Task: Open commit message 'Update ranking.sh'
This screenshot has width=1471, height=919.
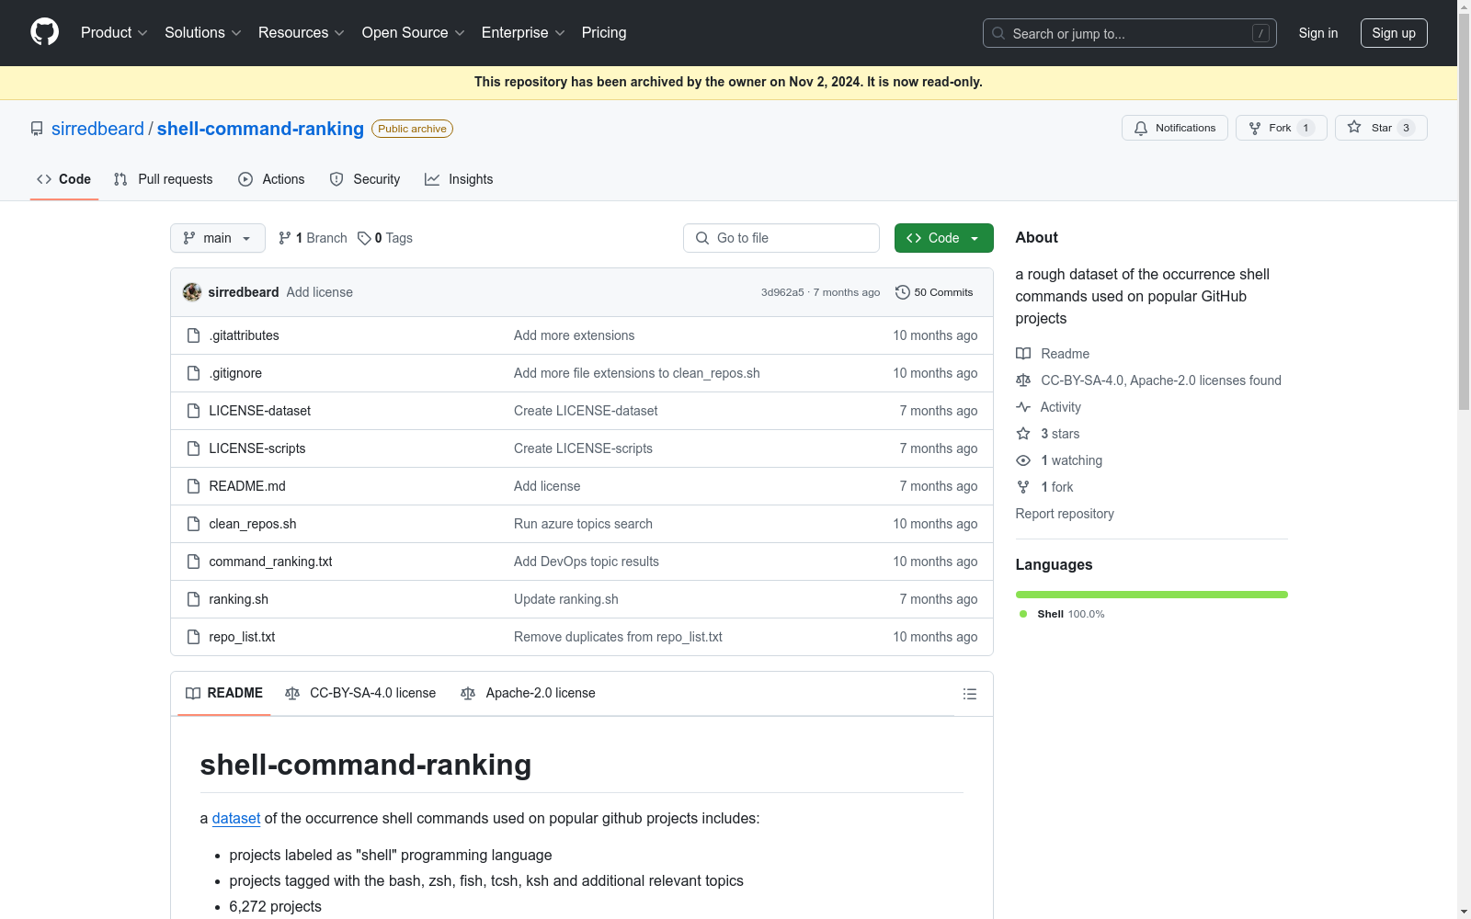Action: (x=566, y=599)
